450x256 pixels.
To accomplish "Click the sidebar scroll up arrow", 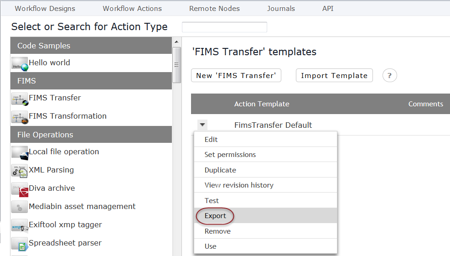I will tap(176, 42).
